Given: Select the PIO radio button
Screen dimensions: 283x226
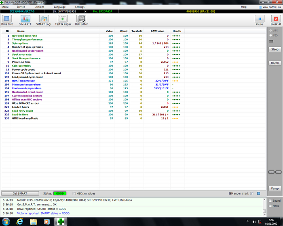Looking at the screenshot, I should tap(270, 35).
